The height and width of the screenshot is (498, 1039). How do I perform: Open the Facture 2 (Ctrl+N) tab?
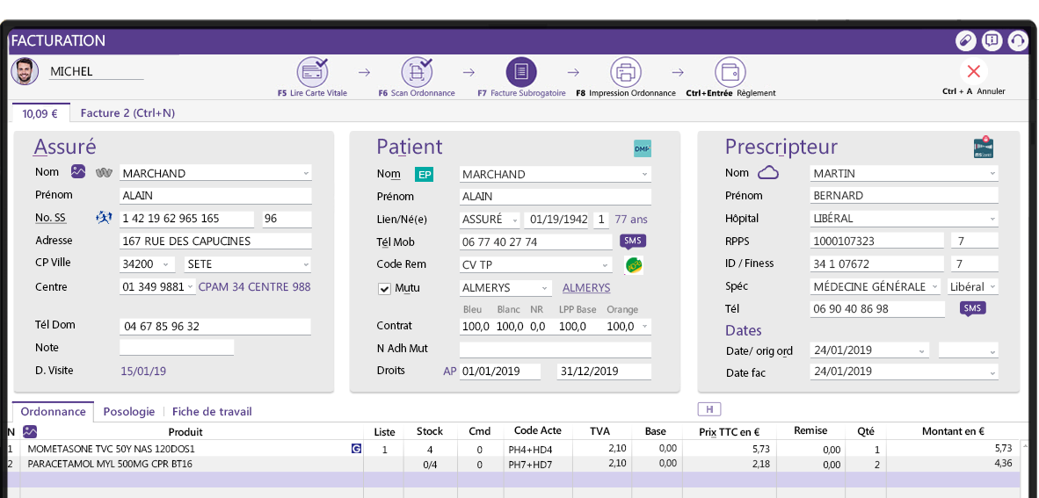(x=127, y=113)
